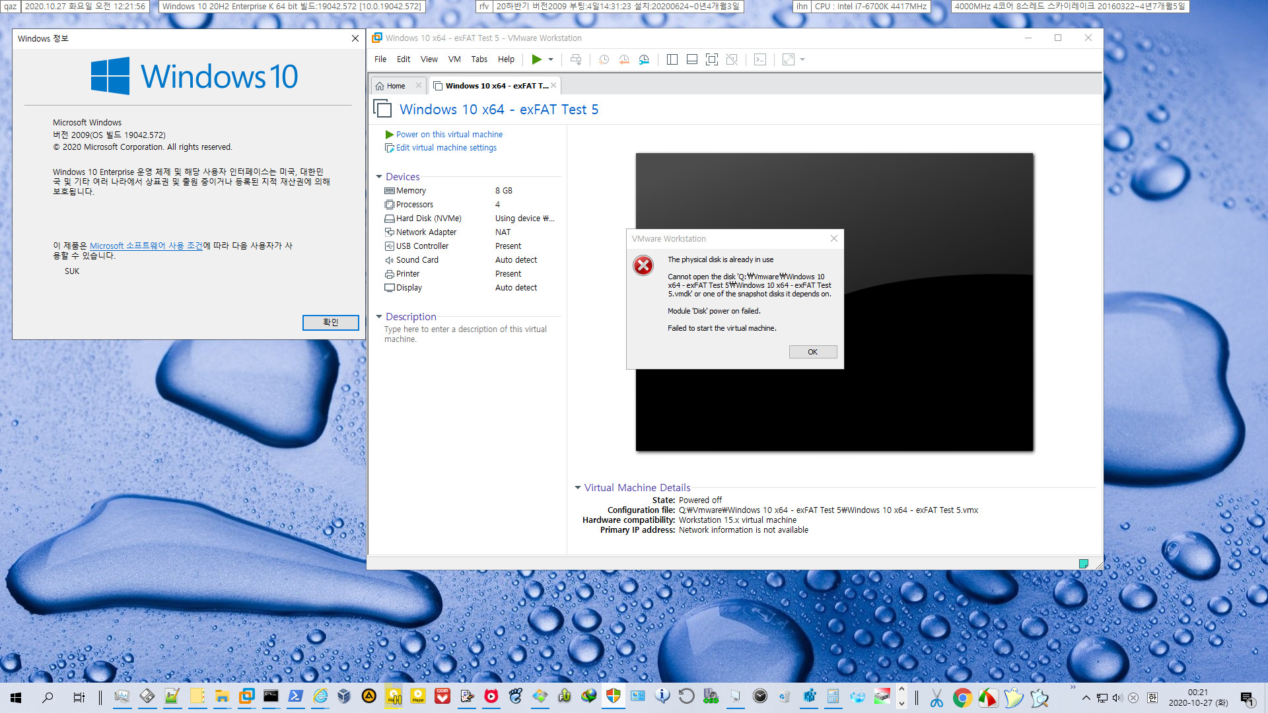Select the Processors device row
Image resolution: width=1268 pixels, height=713 pixels.
click(x=469, y=205)
